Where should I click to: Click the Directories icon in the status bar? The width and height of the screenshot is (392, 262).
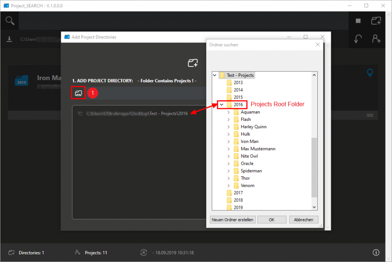pyautogui.click(x=12, y=252)
